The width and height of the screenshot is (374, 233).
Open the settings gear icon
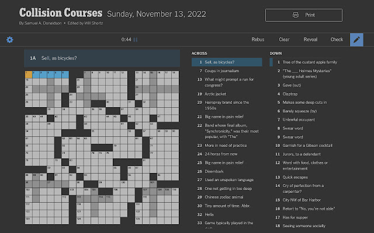pos(9,40)
